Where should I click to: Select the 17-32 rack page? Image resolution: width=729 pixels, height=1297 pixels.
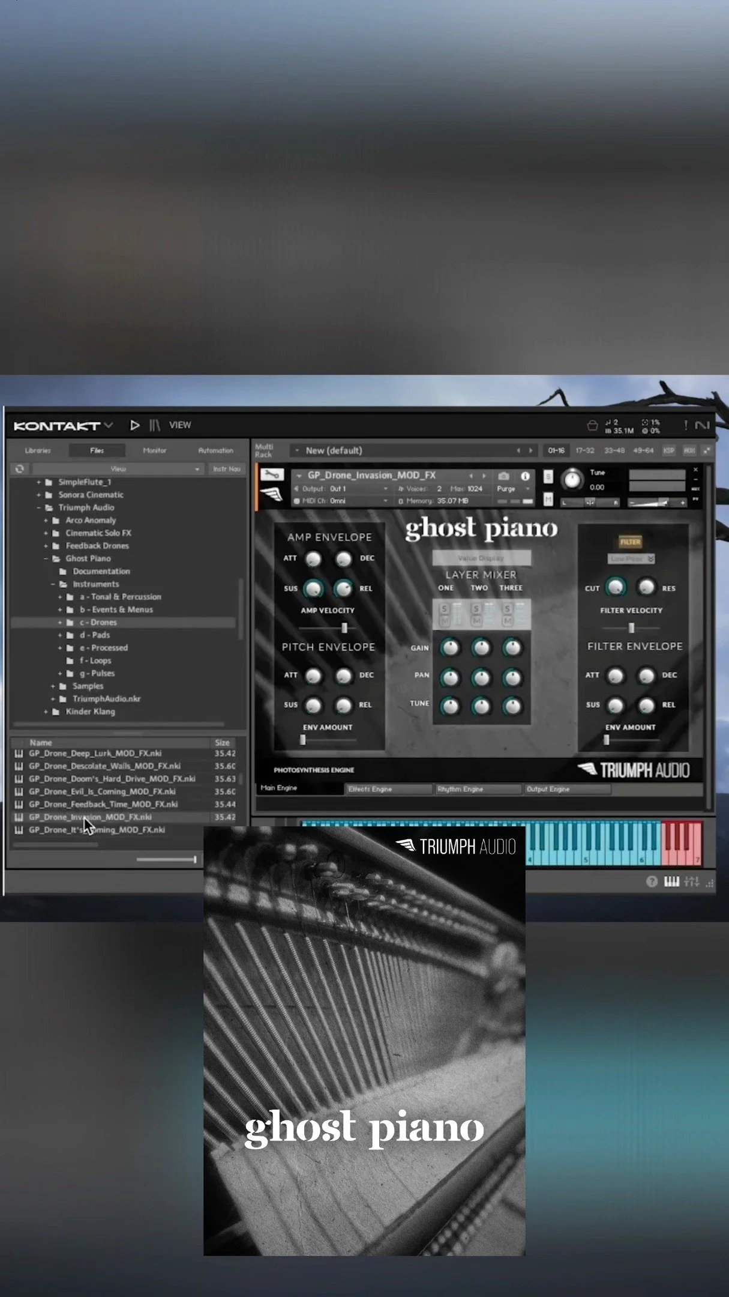pyautogui.click(x=585, y=450)
